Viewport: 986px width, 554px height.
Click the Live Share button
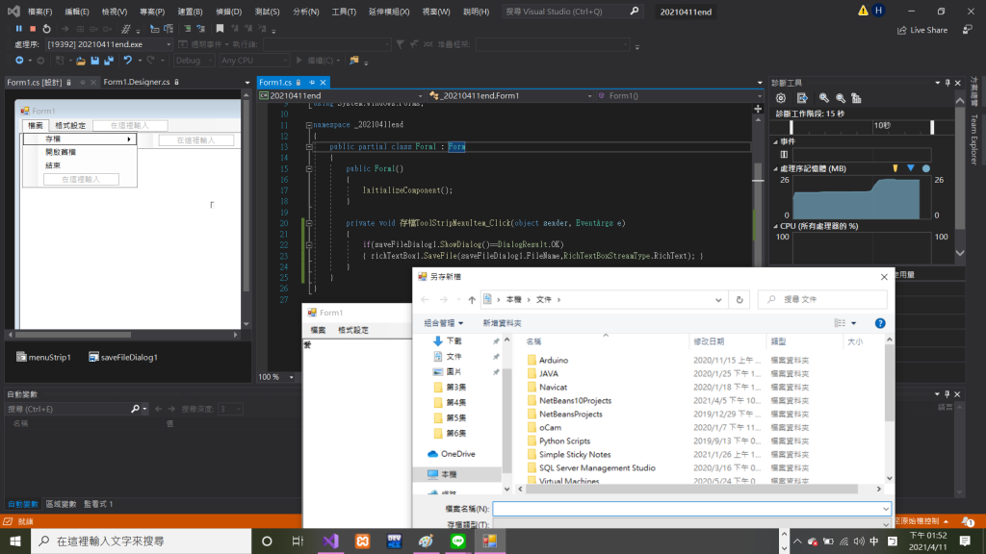point(921,30)
